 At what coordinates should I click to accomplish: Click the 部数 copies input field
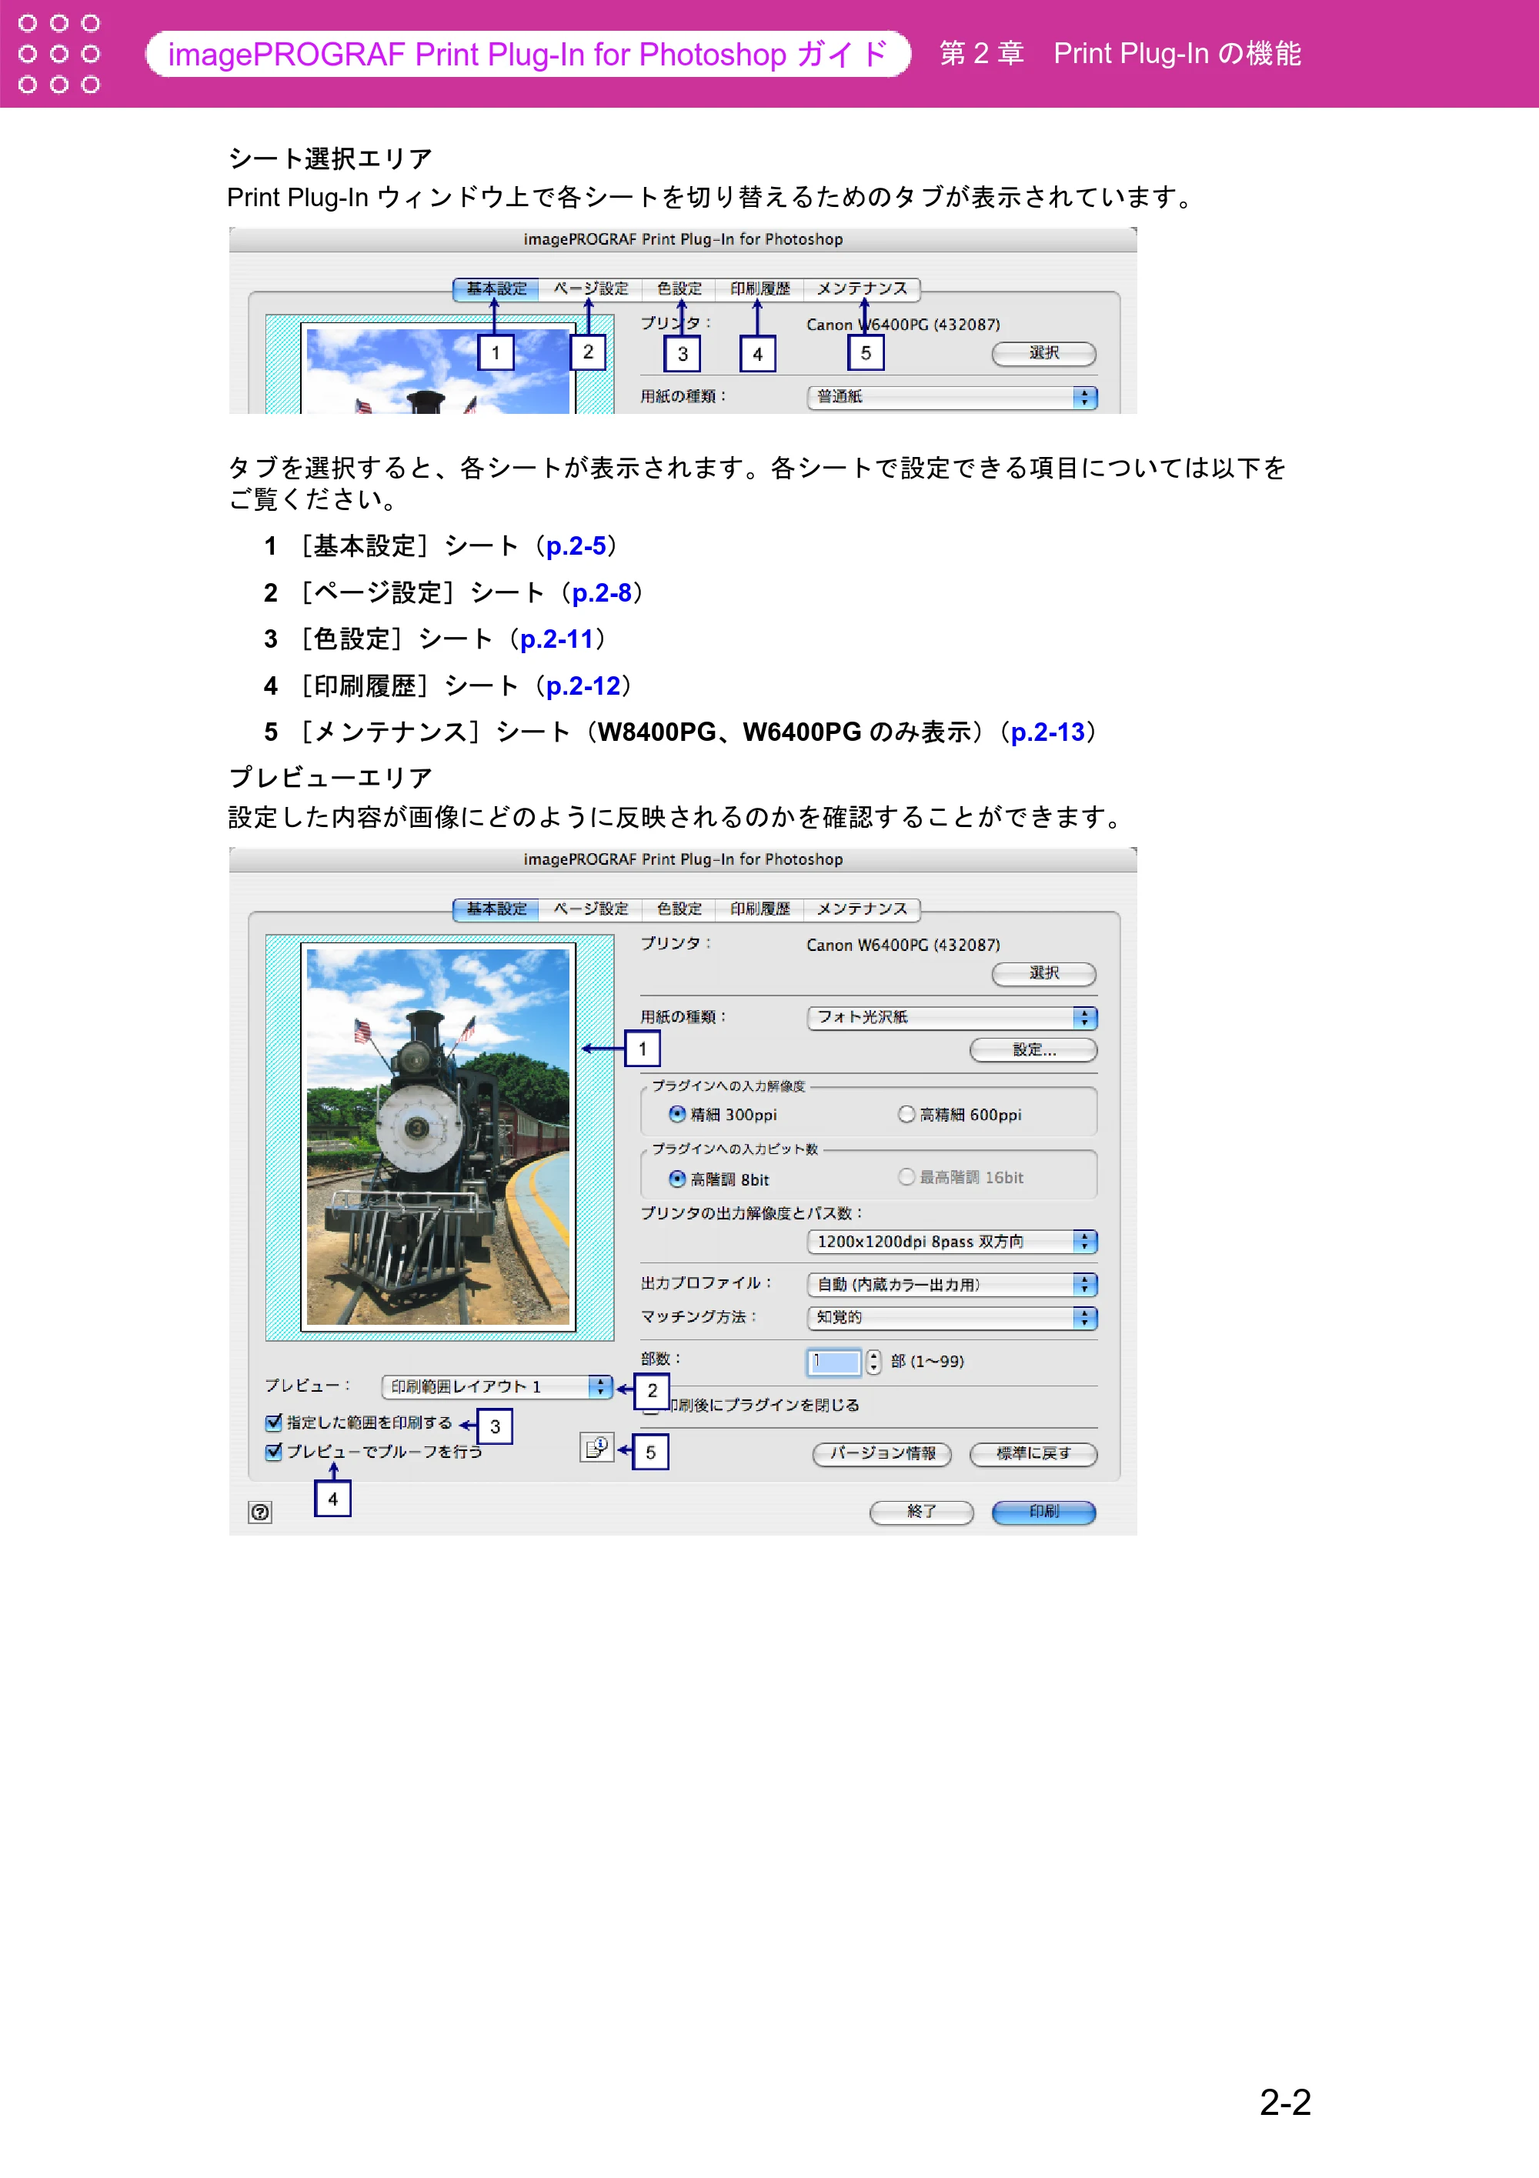pos(834,1361)
